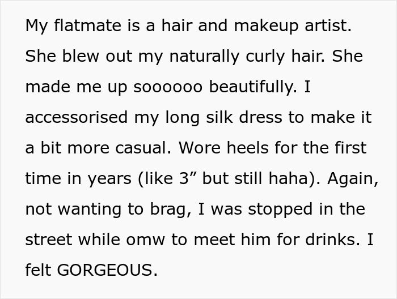Click the word "beautifully"
Image resolution: width=397 pixels, height=299 pixels.
coord(252,87)
